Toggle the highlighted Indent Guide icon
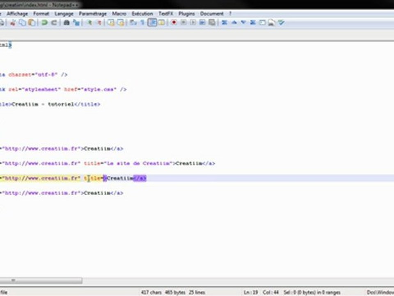Screen dimensions: 394x296 (152, 23)
